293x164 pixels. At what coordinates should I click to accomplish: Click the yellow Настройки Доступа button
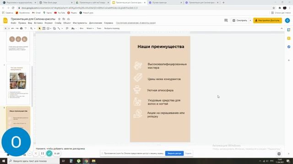coord(267,20)
